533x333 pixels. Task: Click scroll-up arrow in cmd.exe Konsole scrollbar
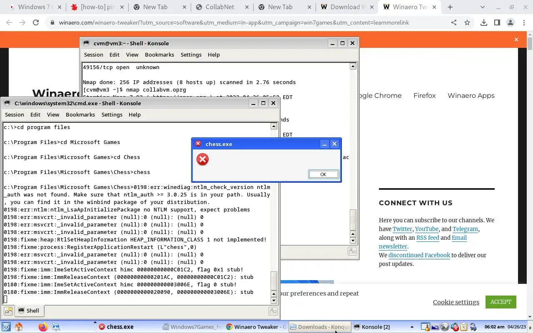click(274, 126)
